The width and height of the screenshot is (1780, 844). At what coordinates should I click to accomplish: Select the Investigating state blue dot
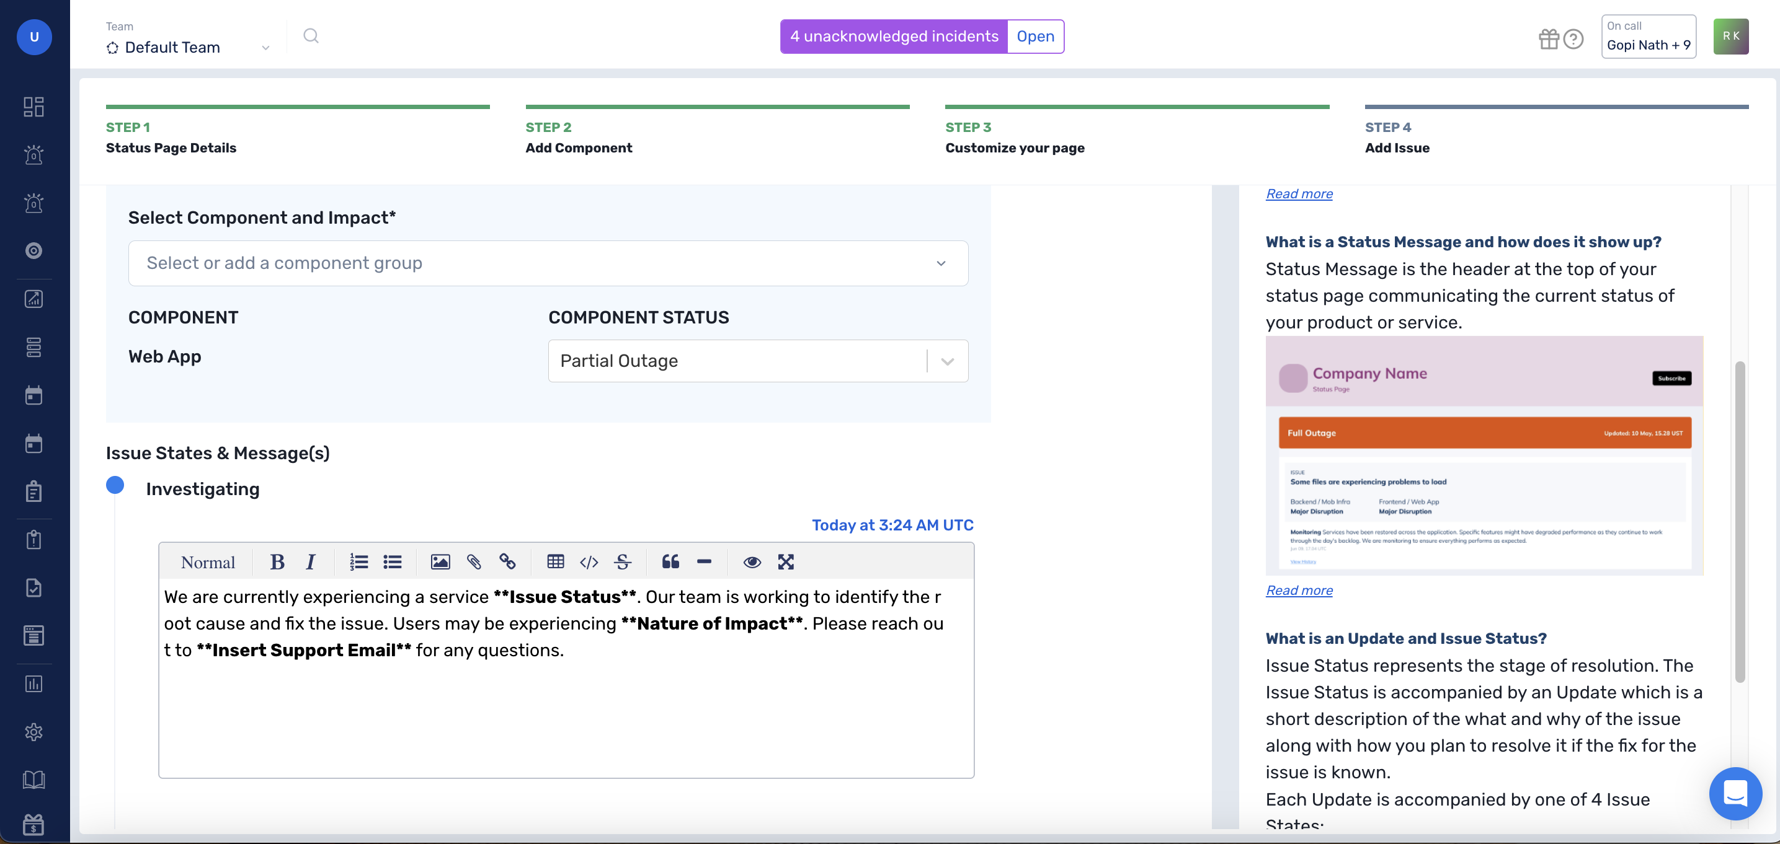tap(115, 486)
